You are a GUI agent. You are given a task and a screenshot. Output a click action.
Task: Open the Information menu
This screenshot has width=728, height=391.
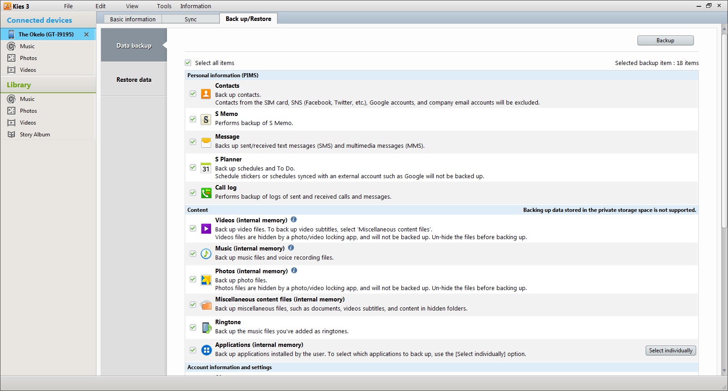point(196,6)
